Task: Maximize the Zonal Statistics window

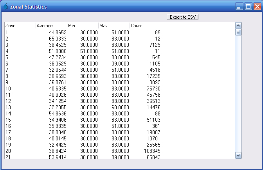Action: click(248, 7)
